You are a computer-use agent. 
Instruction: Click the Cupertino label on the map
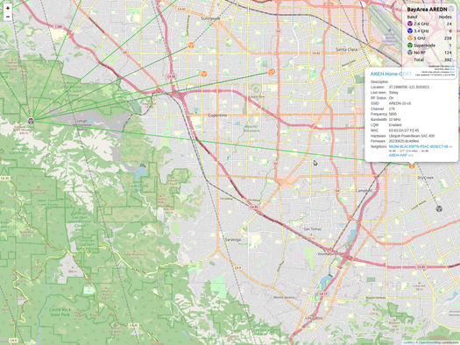[x=217, y=116]
